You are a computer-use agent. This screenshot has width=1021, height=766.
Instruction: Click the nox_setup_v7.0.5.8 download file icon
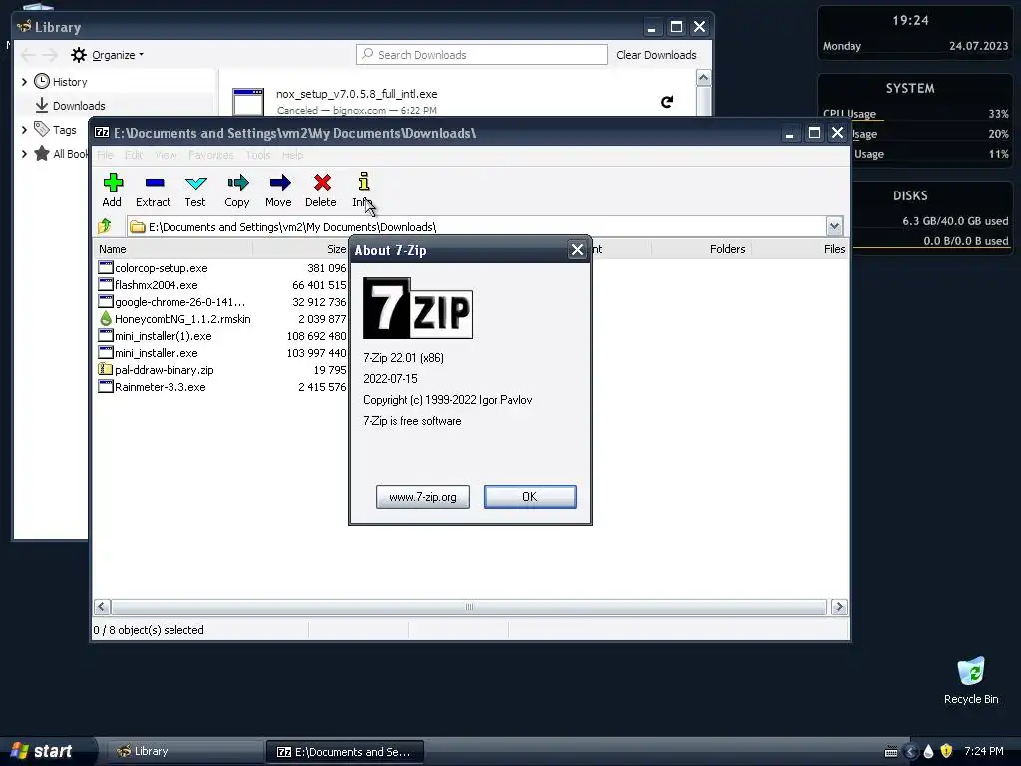tap(248, 103)
